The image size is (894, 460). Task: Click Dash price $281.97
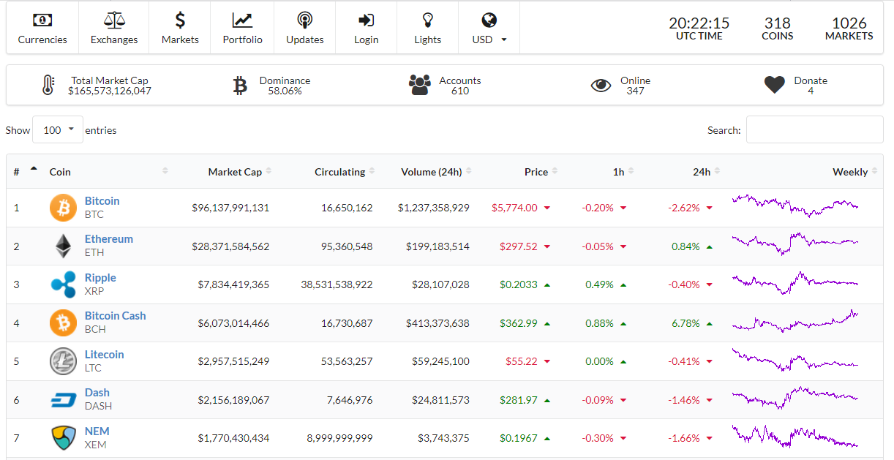519,400
